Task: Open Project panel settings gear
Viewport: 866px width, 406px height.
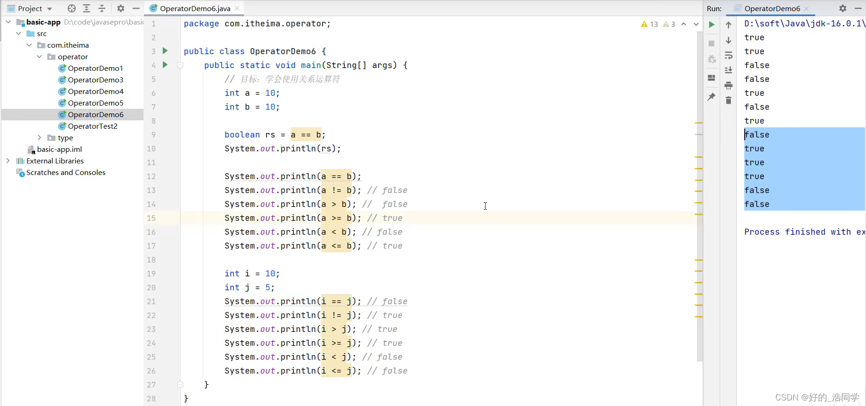Action: click(x=121, y=8)
